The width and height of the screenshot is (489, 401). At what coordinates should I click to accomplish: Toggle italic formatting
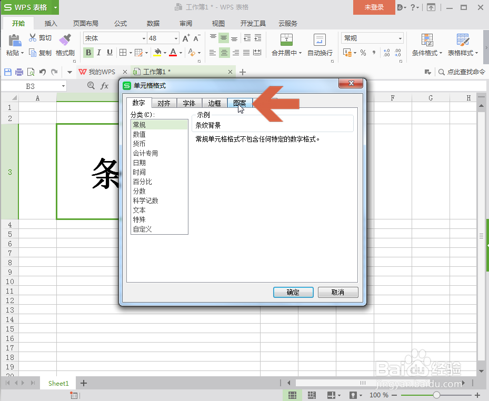98,53
